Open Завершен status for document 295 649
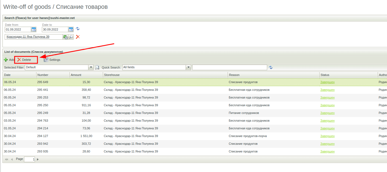The image size is (387, 172). [327, 82]
